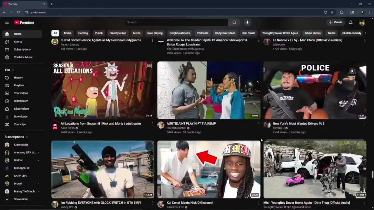Open Your videos
The height and width of the screenshot is (210, 374).
click(x=22, y=93)
